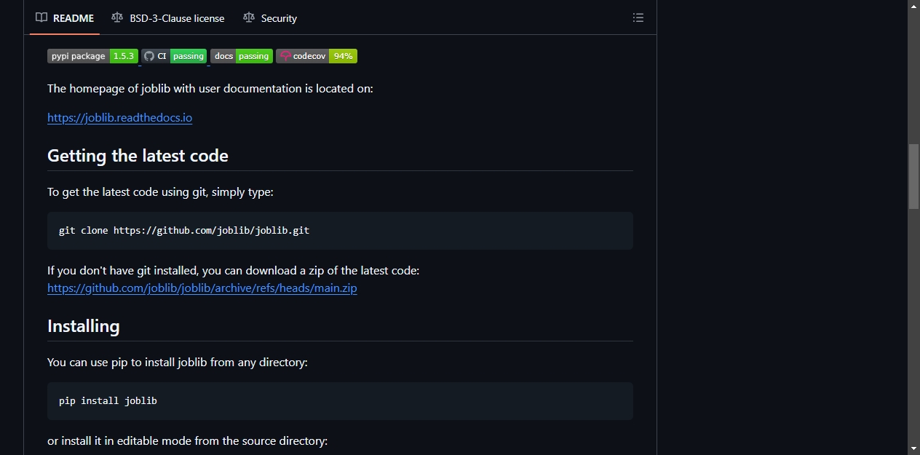Image resolution: width=920 pixels, height=455 pixels.
Task: Open the README tab
Action: coord(65,18)
